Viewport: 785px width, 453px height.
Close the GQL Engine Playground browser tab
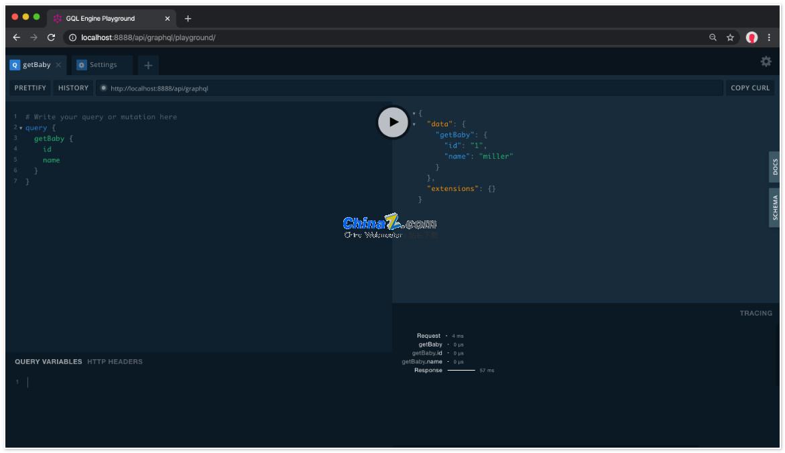tap(167, 19)
